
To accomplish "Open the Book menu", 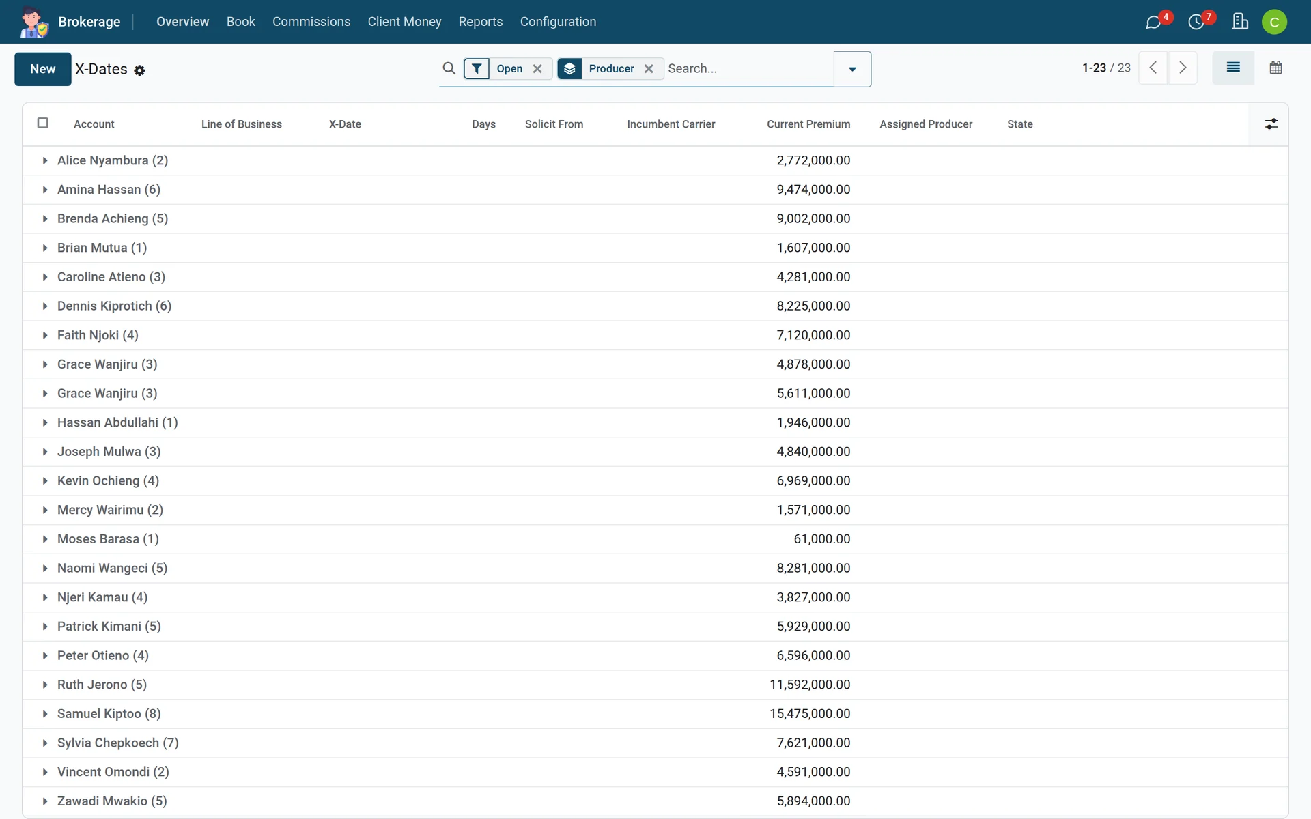I will pos(241,22).
